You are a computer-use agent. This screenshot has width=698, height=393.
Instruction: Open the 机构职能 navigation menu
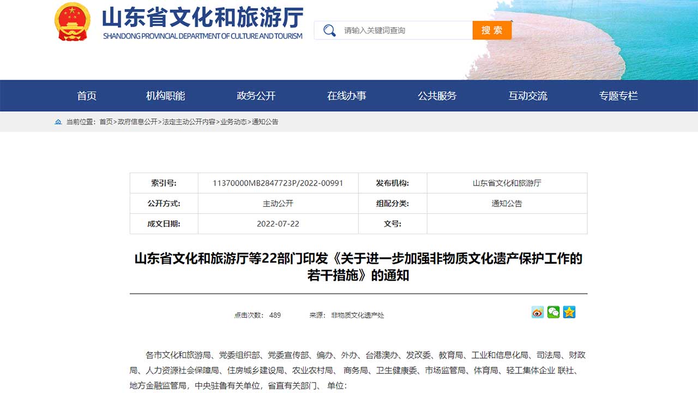click(165, 96)
